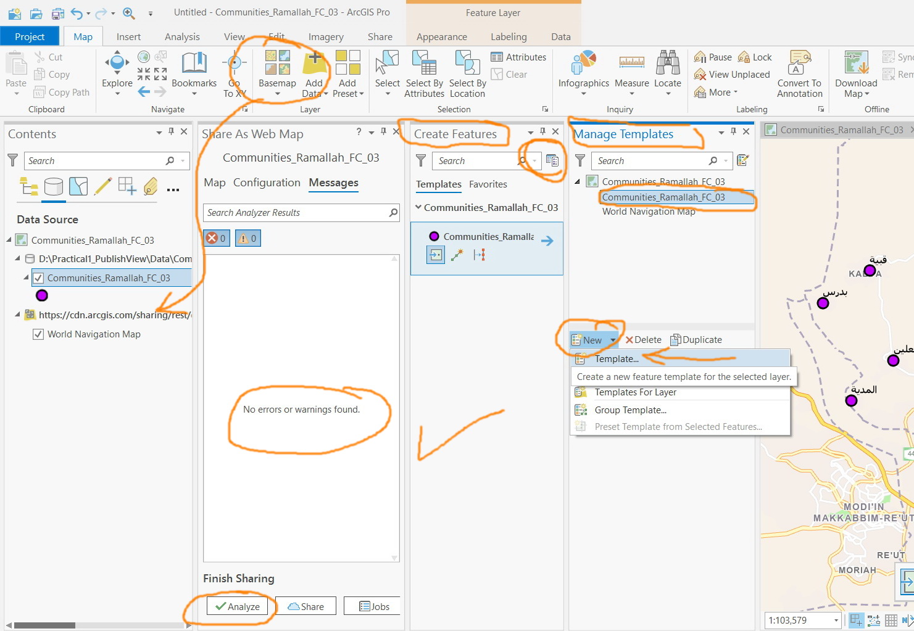Toggle the errors filter showing 0

(x=217, y=238)
